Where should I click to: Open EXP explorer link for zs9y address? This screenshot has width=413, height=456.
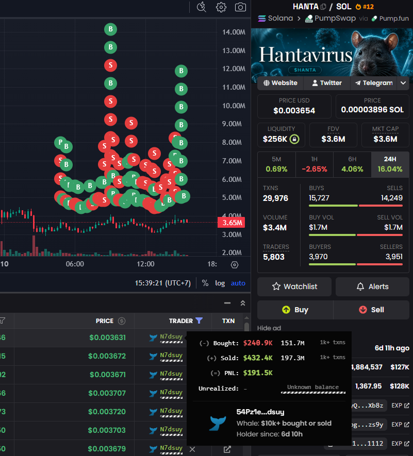point(400,425)
